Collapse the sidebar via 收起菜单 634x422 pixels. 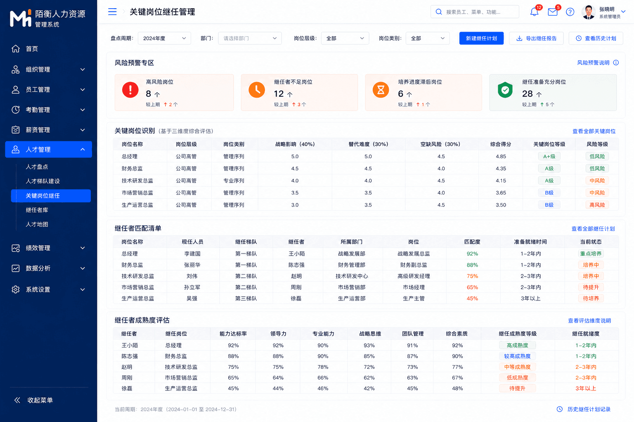point(34,400)
